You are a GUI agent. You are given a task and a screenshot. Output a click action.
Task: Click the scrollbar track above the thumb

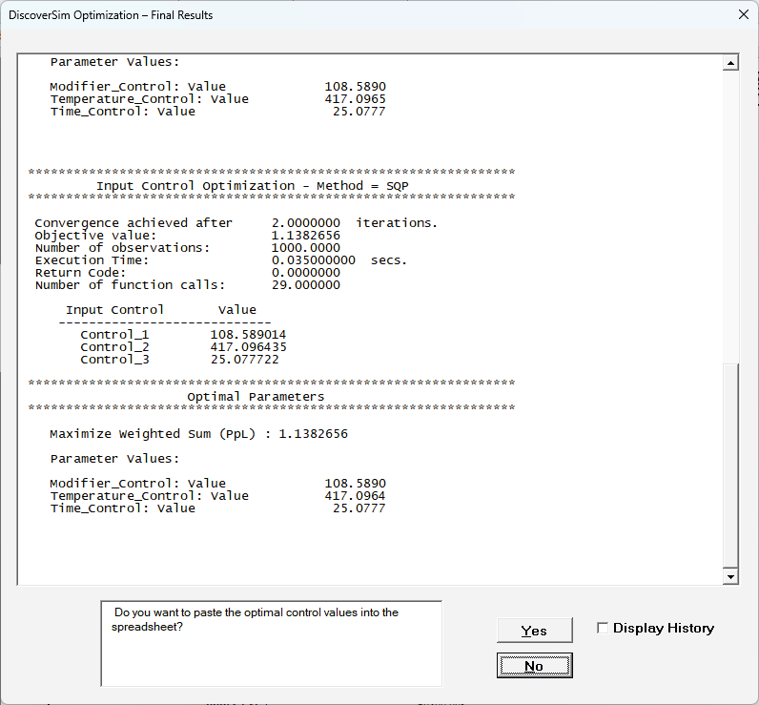click(730, 210)
